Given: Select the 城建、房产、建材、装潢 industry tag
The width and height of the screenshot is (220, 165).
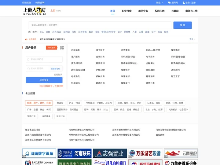Looking at the screenshot, I should [x=39, y=103].
